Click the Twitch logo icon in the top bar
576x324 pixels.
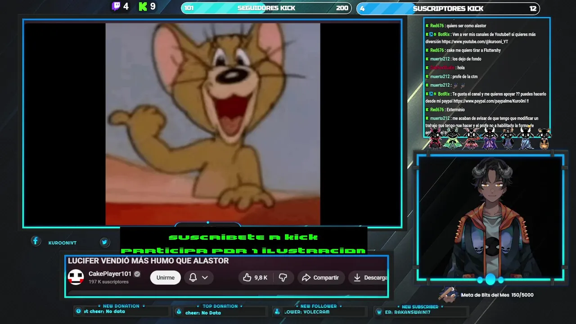116,6
